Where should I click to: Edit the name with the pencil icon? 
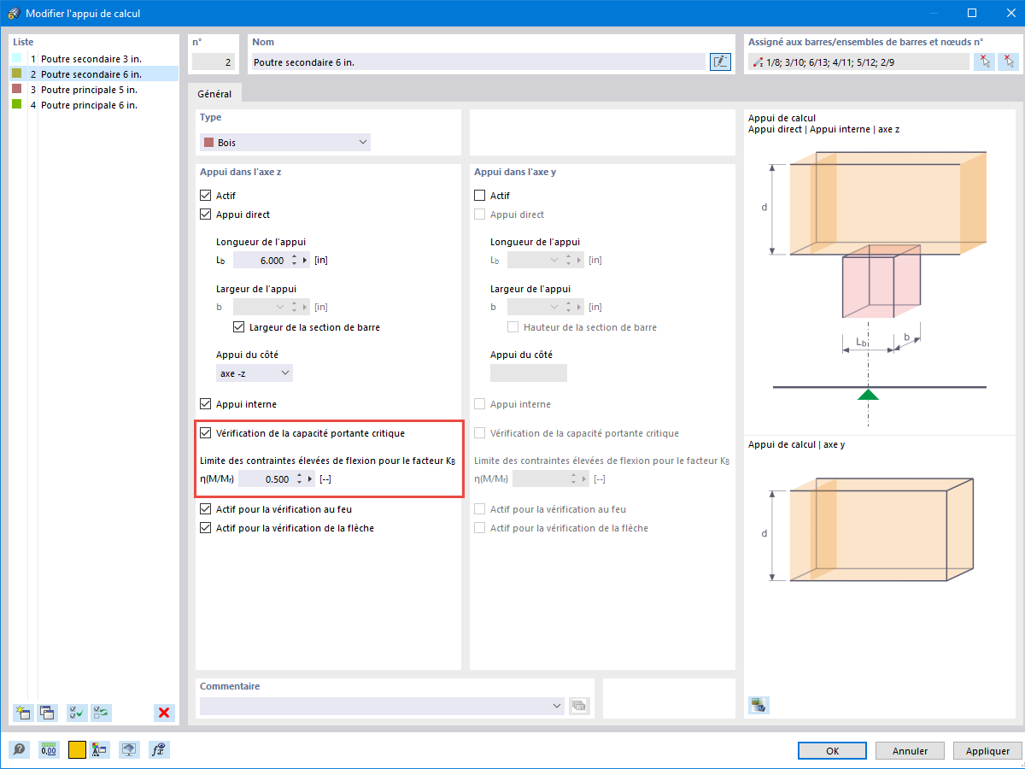[720, 62]
